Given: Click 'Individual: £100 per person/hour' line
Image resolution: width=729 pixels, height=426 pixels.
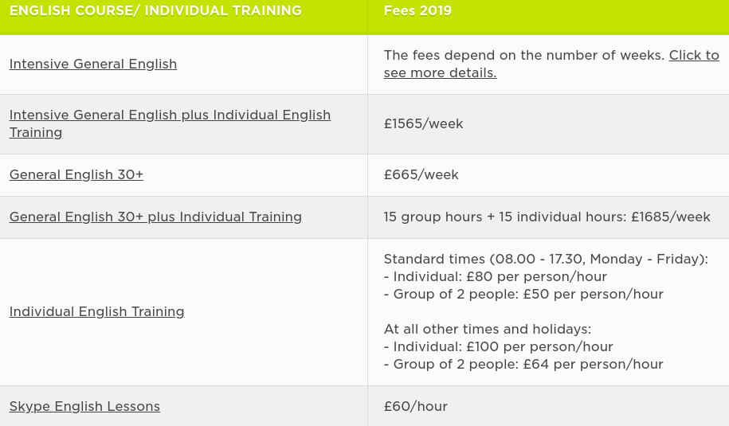Looking at the screenshot, I should [x=498, y=346].
